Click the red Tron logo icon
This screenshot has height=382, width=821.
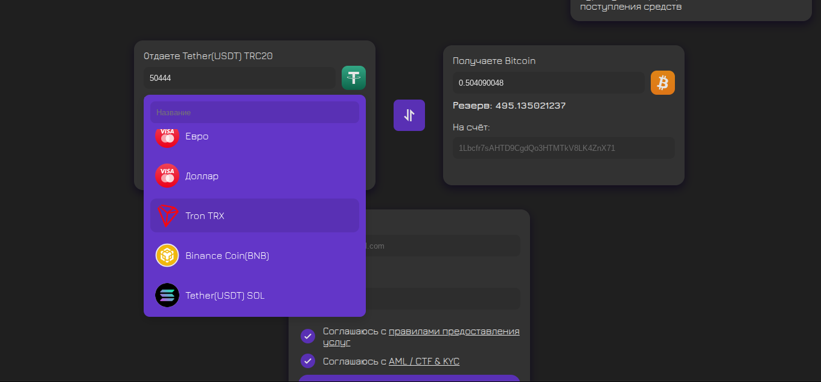(x=167, y=215)
